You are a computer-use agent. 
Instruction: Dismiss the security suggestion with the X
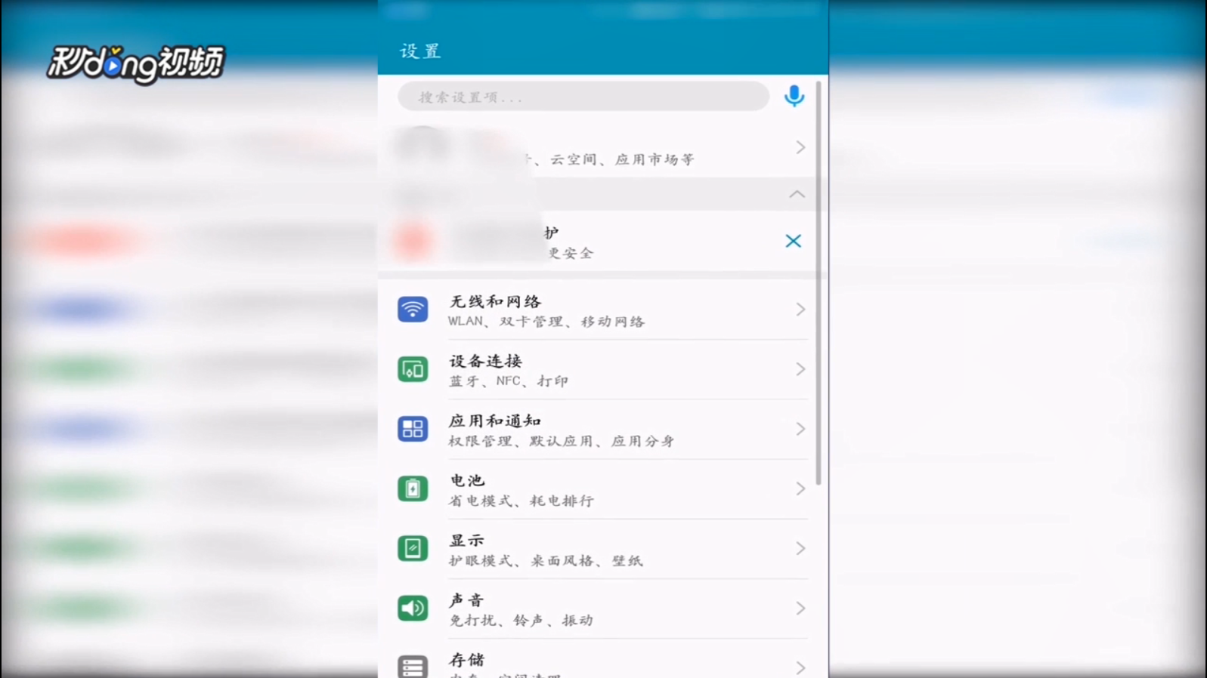(793, 241)
